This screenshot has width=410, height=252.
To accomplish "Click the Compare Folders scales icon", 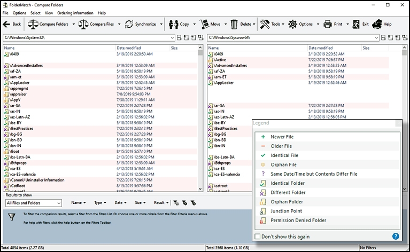I will click(x=33, y=24).
